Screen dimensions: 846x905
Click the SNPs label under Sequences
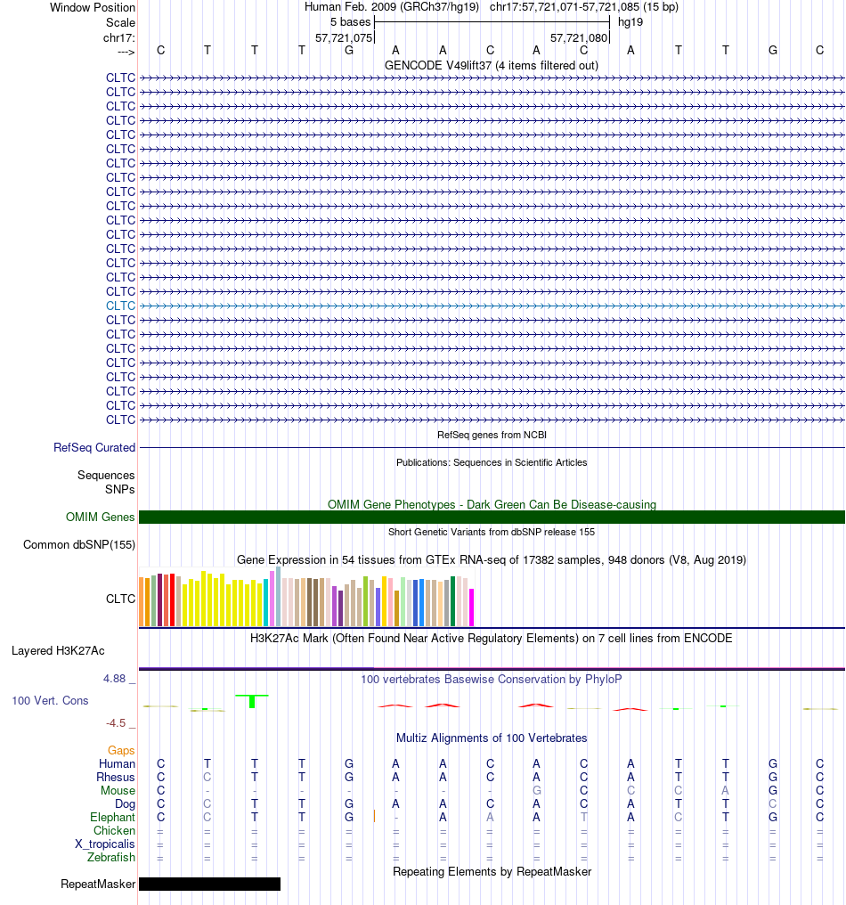(x=120, y=489)
